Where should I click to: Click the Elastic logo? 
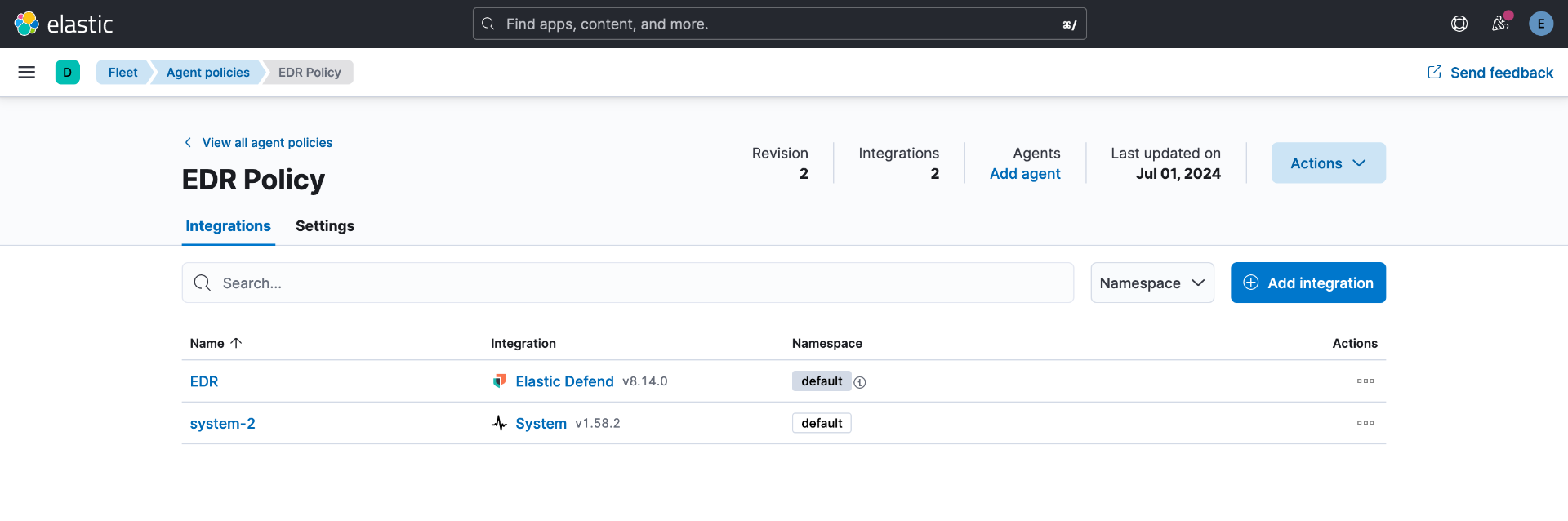tap(64, 24)
